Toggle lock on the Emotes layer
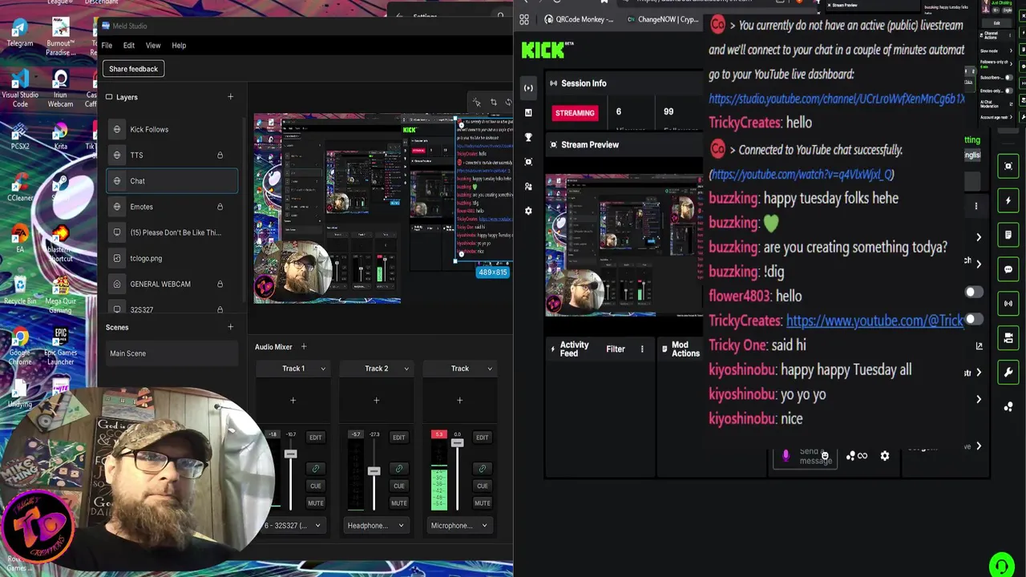1026x577 pixels. pyautogui.click(x=220, y=207)
